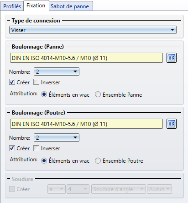Choose Éléments en vrac for Poutre attribution
This screenshot has width=188, height=203.
(44, 161)
